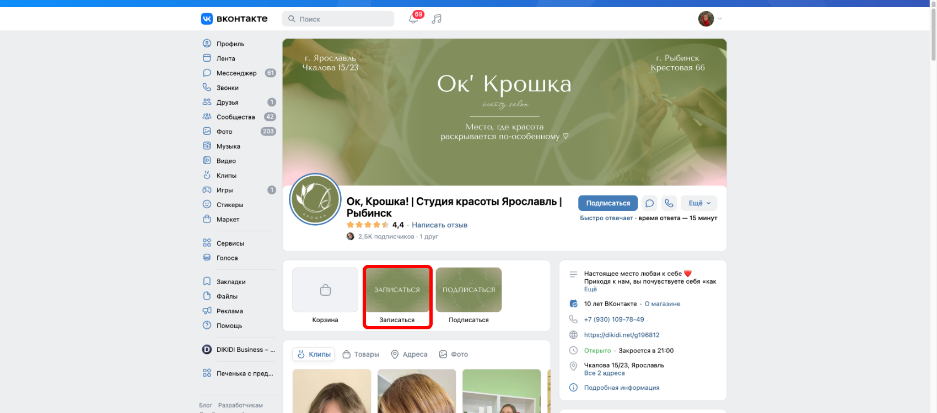The width and height of the screenshot is (937, 413).
Task: Click the Поиск search field
Action: tap(338, 19)
